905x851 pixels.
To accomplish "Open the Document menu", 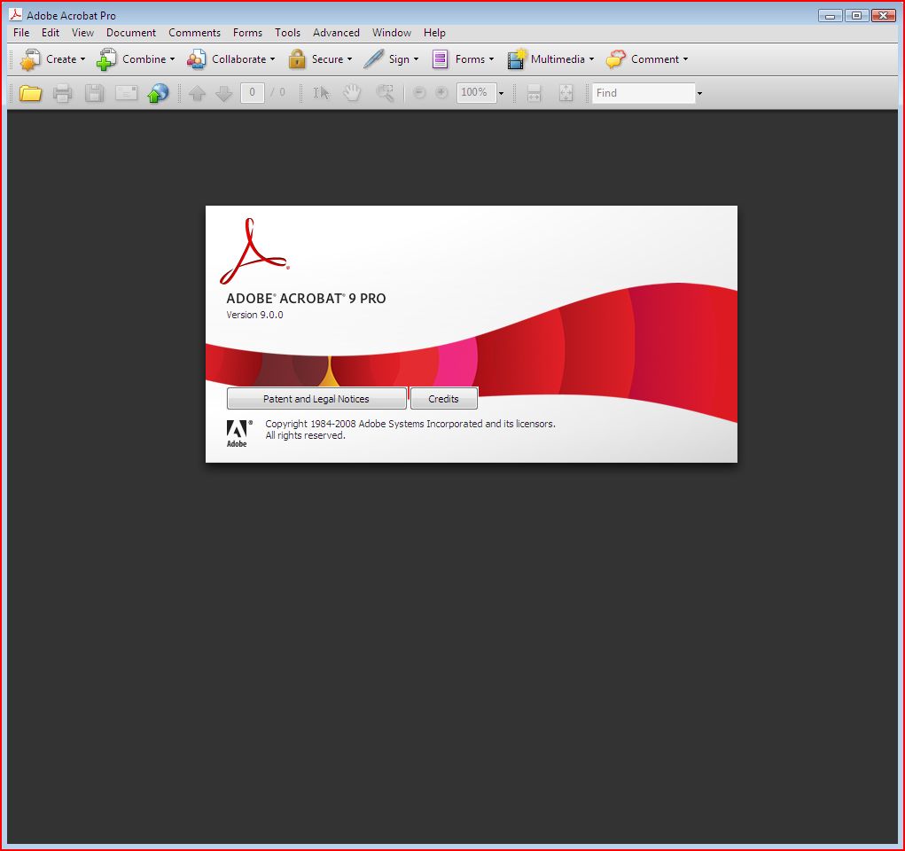I will 130,33.
